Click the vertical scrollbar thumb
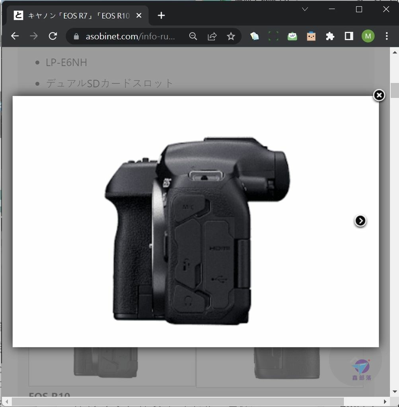The width and height of the screenshot is (399, 407). (395, 90)
